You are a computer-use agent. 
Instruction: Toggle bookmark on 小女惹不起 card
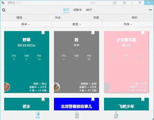[x=143, y=33]
